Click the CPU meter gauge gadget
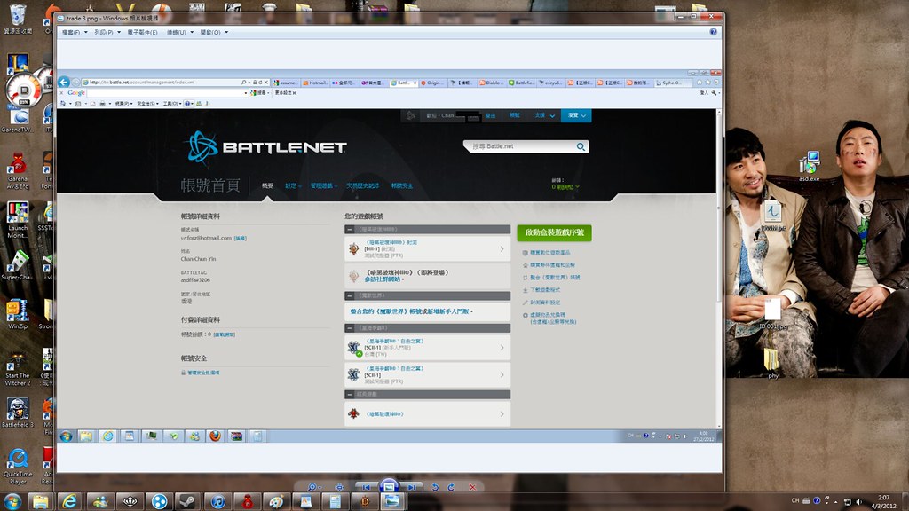This screenshot has width=909, height=511. pyautogui.click(x=25, y=90)
